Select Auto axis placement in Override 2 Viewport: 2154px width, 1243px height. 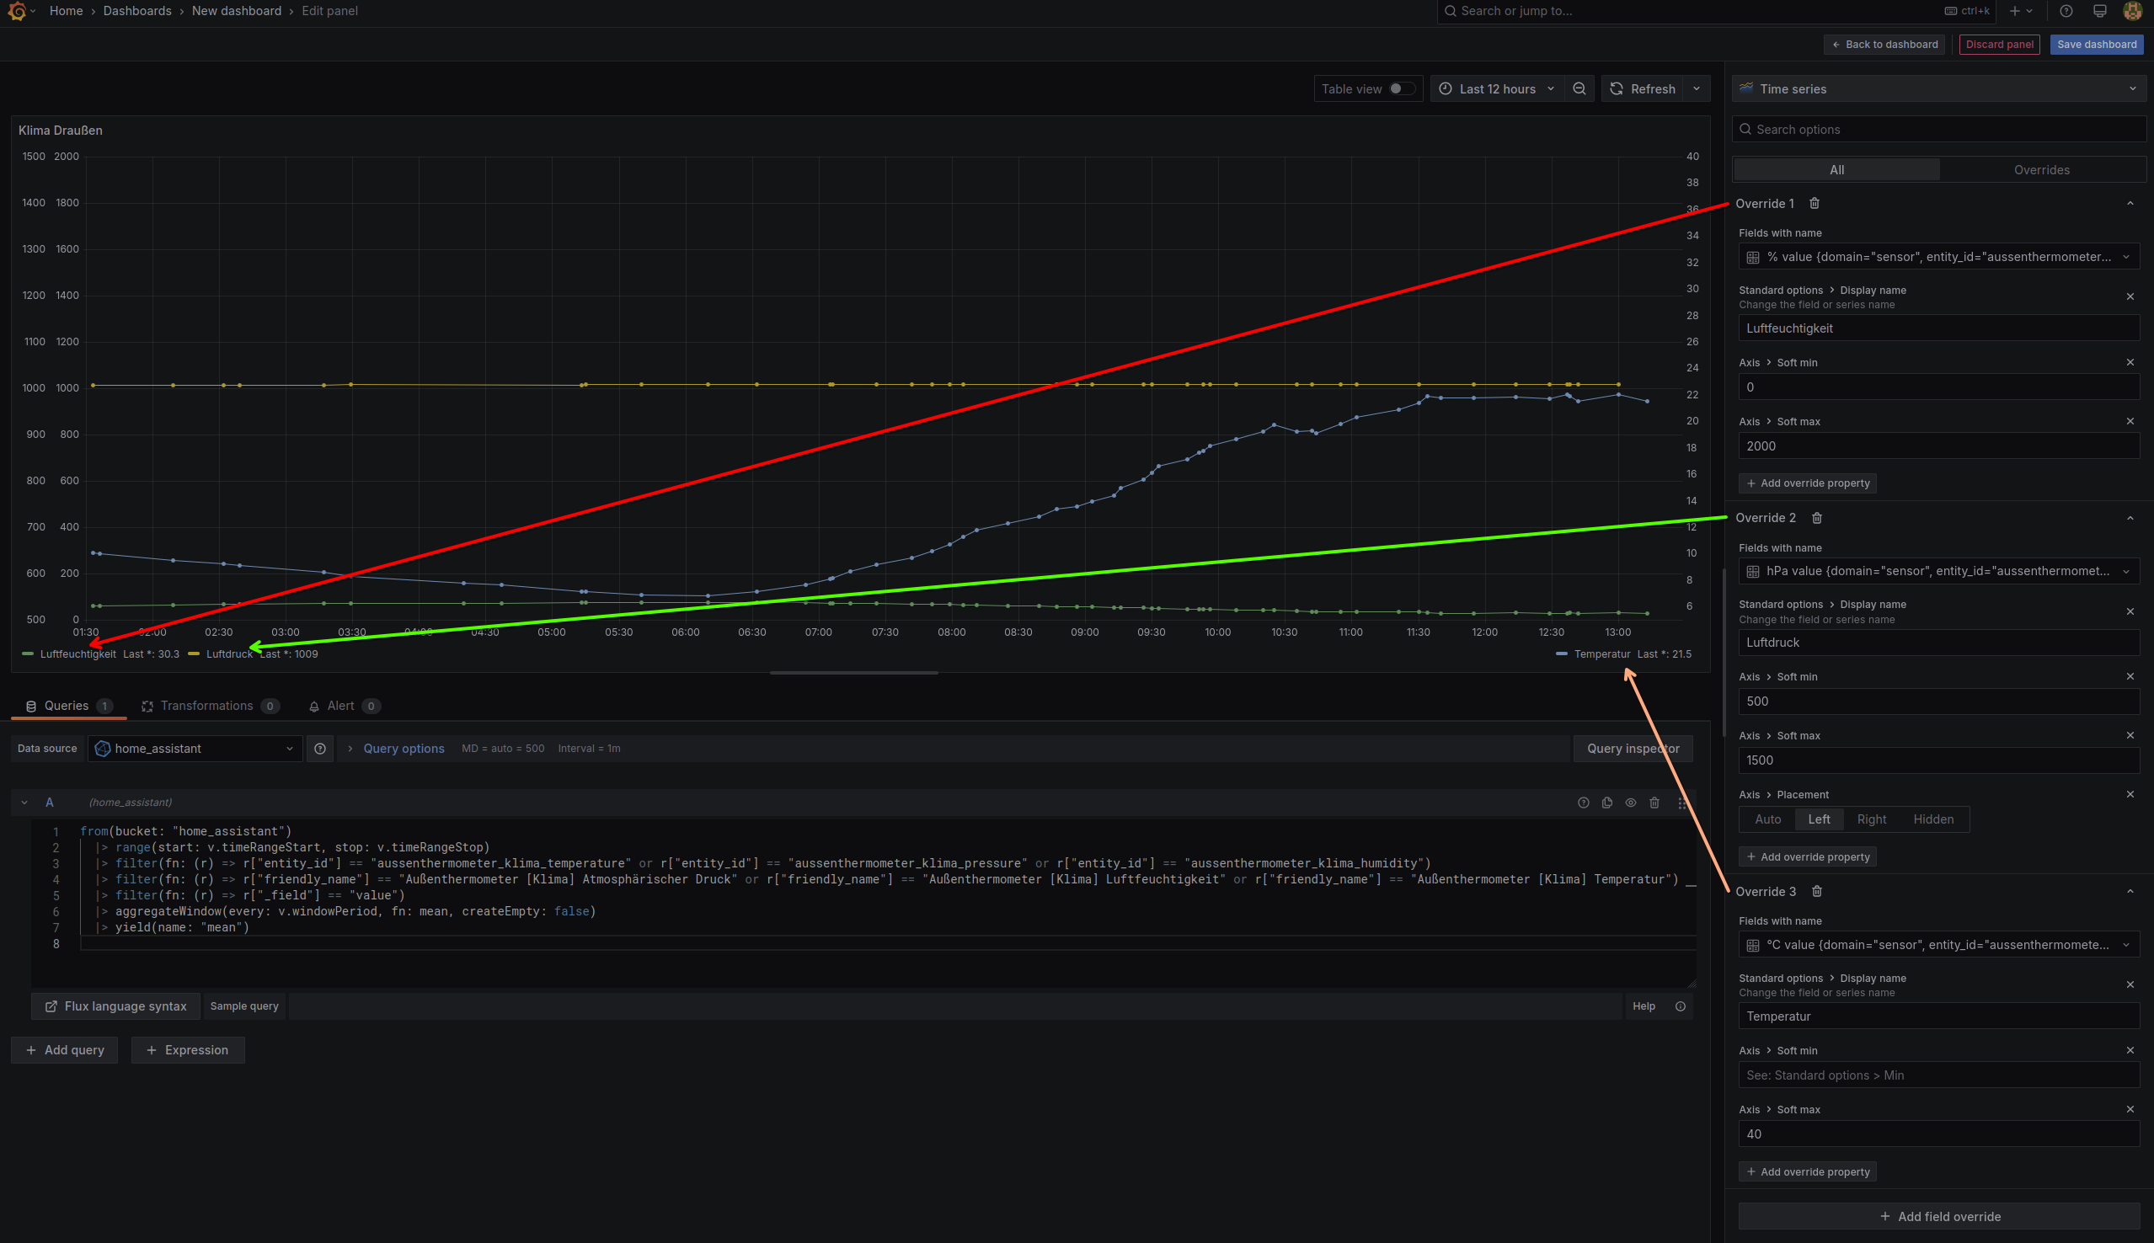(x=1766, y=819)
